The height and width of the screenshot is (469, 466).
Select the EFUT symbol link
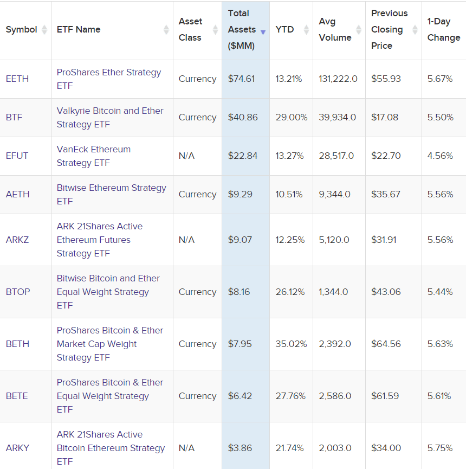click(x=17, y=156)
